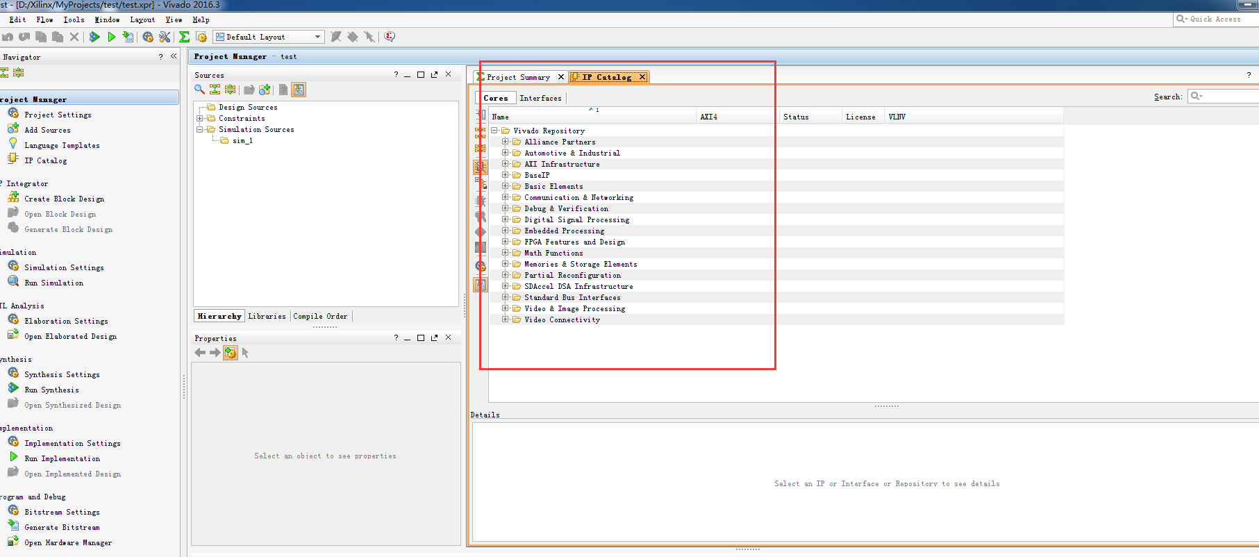Click the green Run Implementation arrow in toolbar
1259x557 pixels.
(x=111, y=37)
